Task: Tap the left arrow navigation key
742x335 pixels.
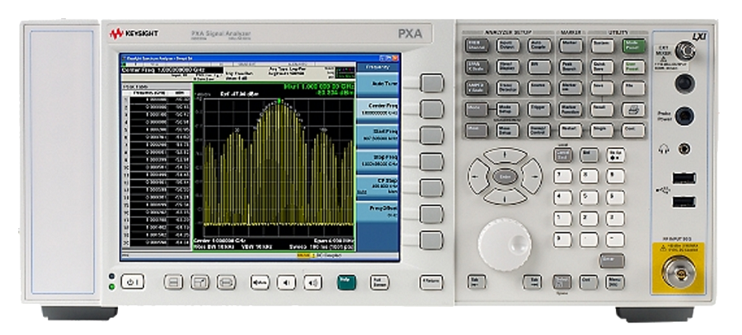Action: click(478, 176)
